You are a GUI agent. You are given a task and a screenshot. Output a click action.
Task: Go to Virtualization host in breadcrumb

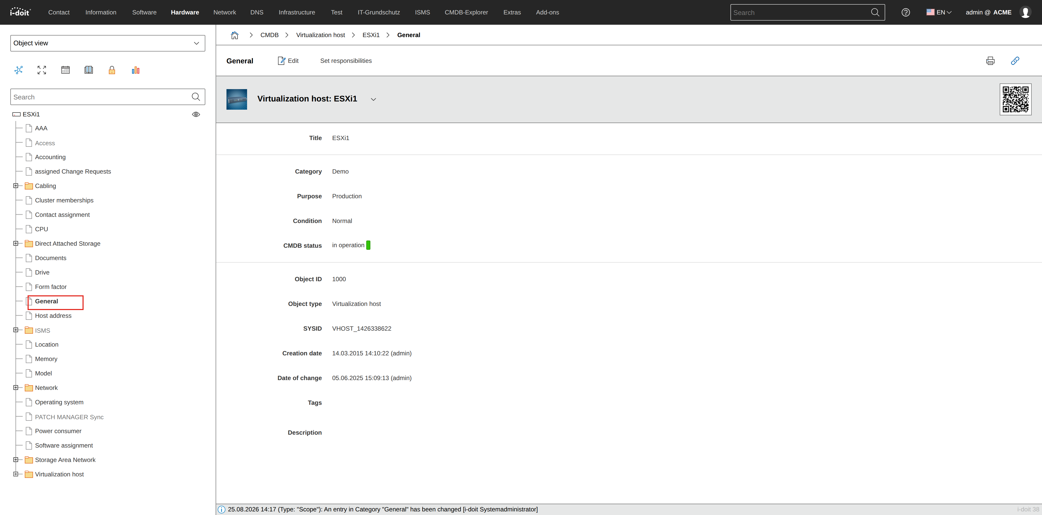[x=320, y=35]
